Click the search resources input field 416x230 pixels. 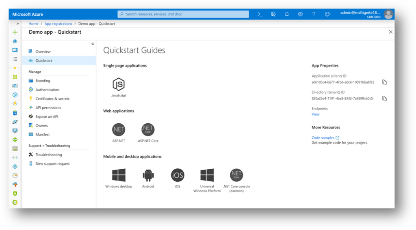point(183,14)
